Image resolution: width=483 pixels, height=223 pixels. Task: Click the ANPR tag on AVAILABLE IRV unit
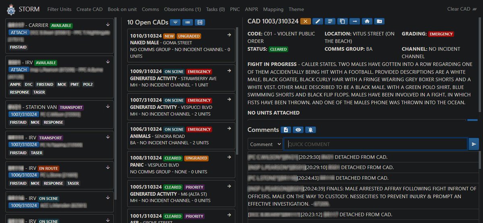[x=15, y=85]
